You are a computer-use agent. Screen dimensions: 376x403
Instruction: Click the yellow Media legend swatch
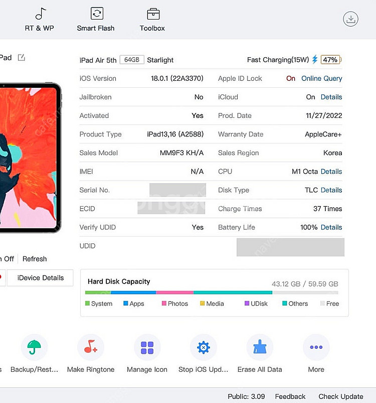point(202,304)
